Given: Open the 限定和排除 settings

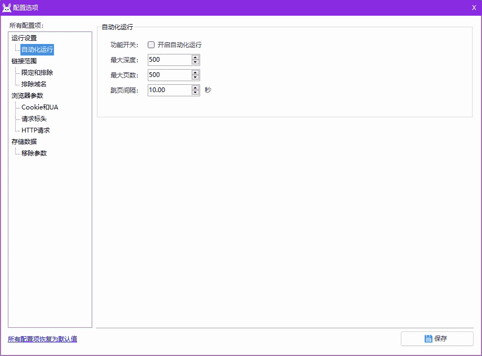Looking at the screenshot, I should [x=37, y=73].
